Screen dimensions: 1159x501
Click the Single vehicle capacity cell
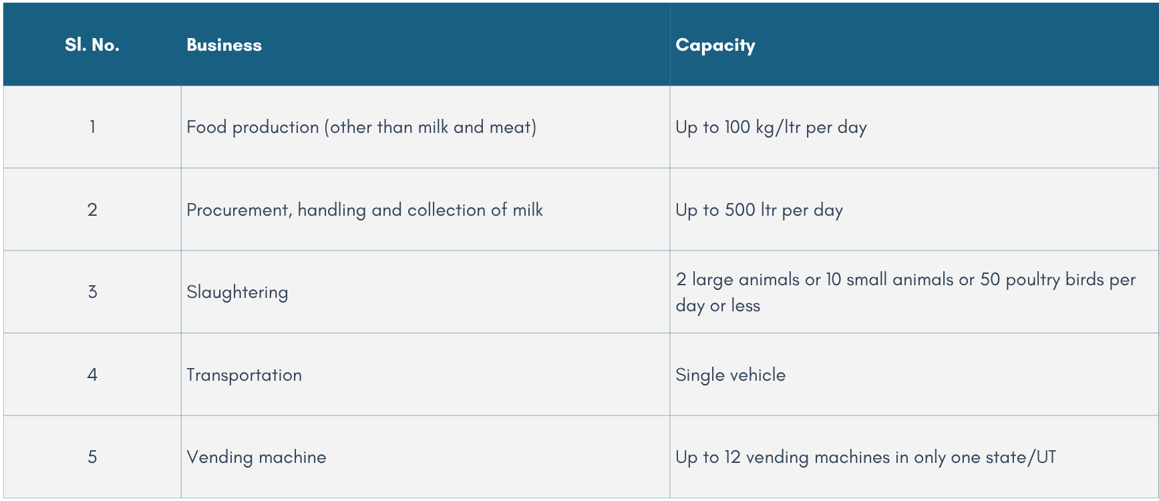[730, 375]
